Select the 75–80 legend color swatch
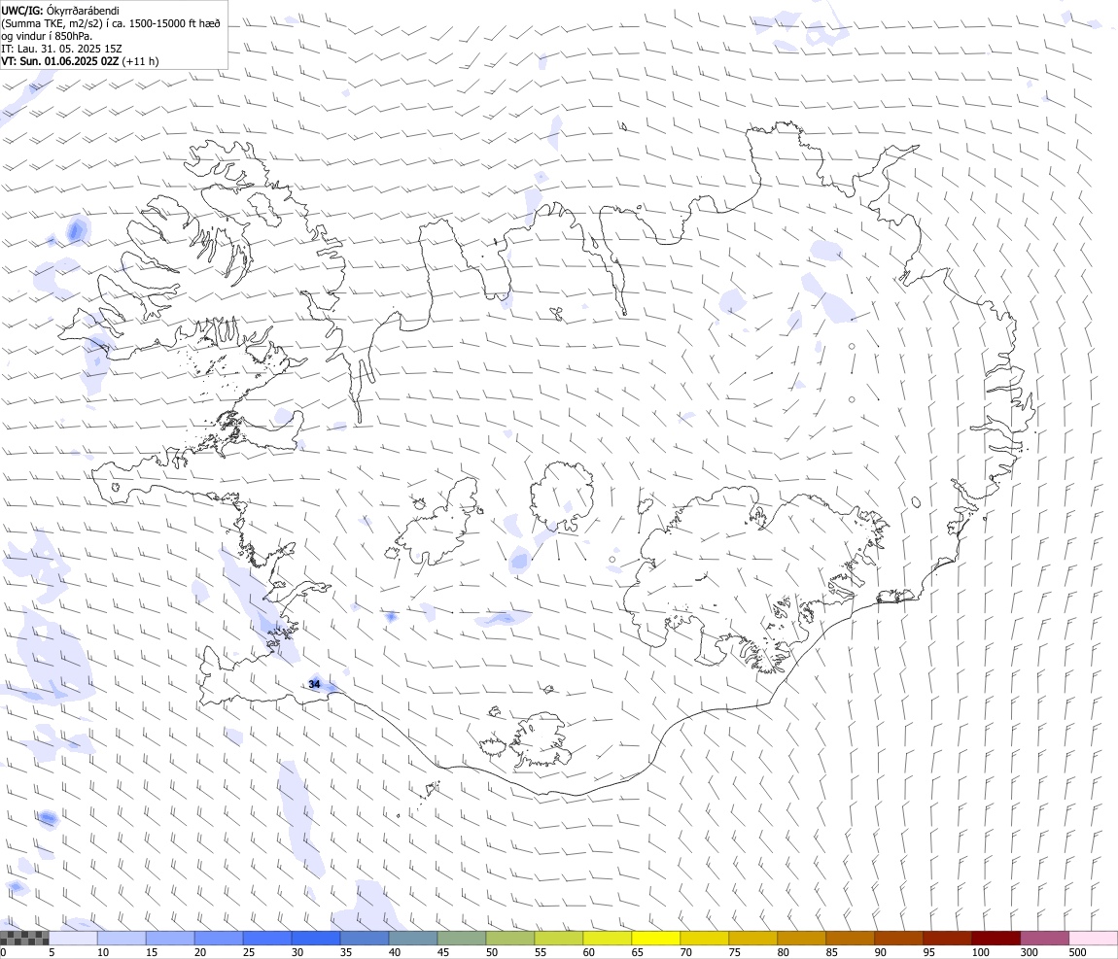1118x959 pixels. tap(752, 939)
